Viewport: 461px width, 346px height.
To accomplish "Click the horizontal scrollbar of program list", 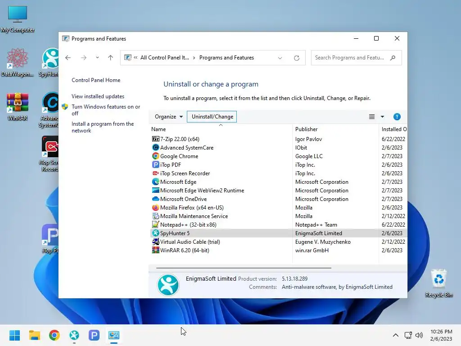I will [x=244, y=268].
